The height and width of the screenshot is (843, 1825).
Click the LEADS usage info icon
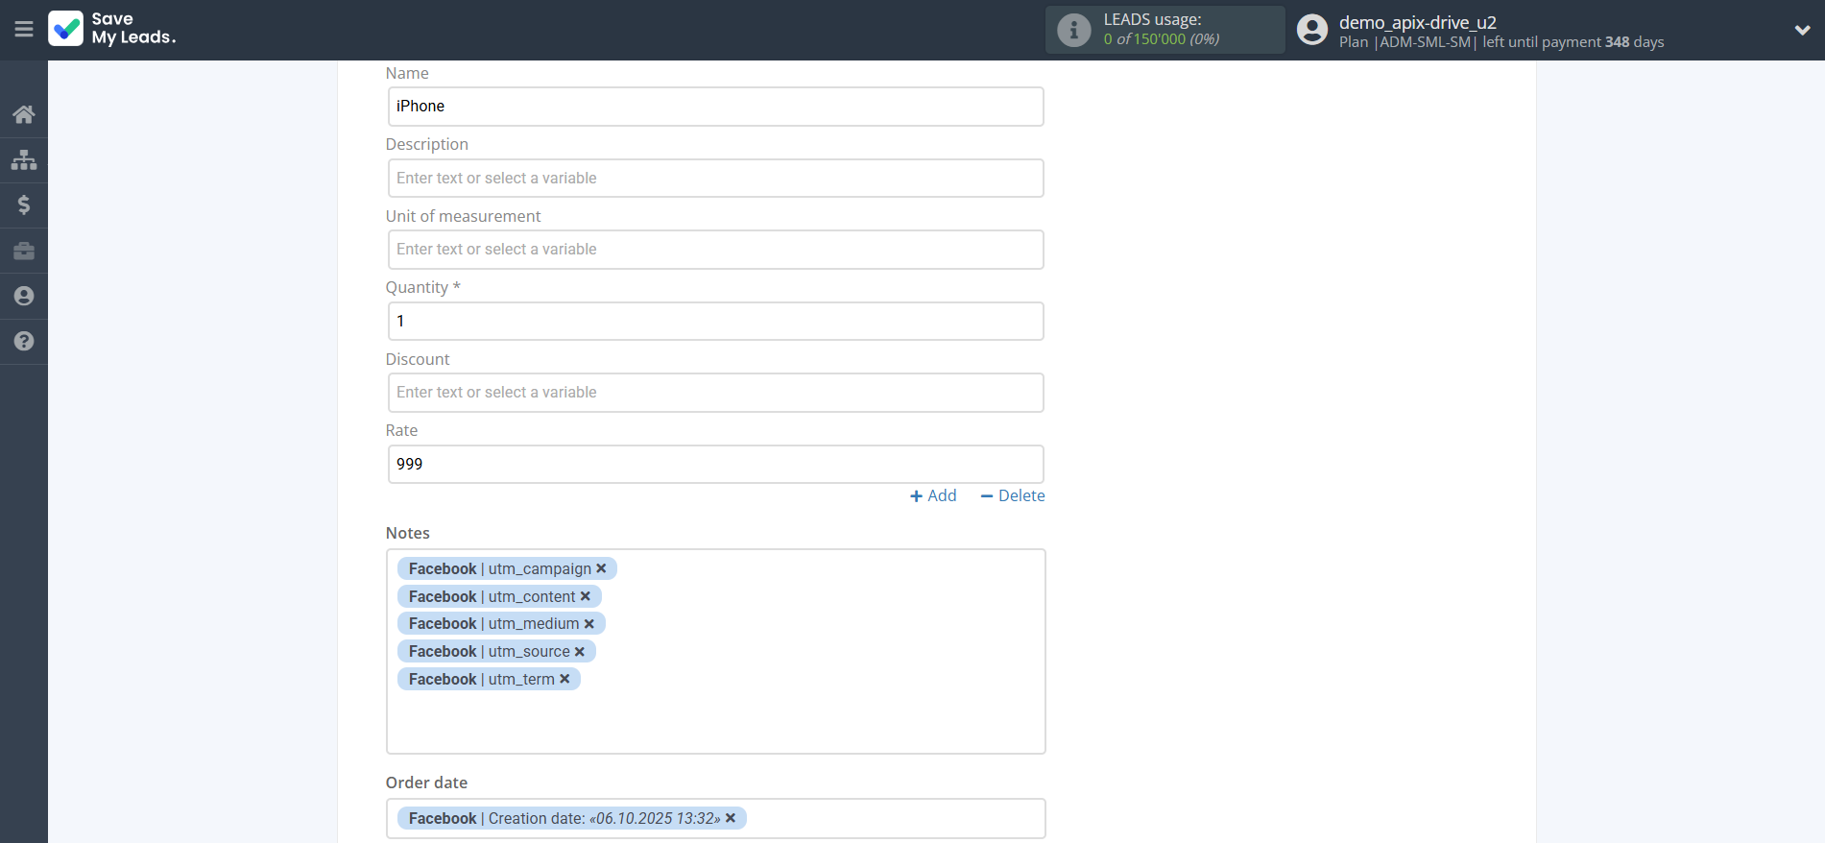pos(1073,30)
